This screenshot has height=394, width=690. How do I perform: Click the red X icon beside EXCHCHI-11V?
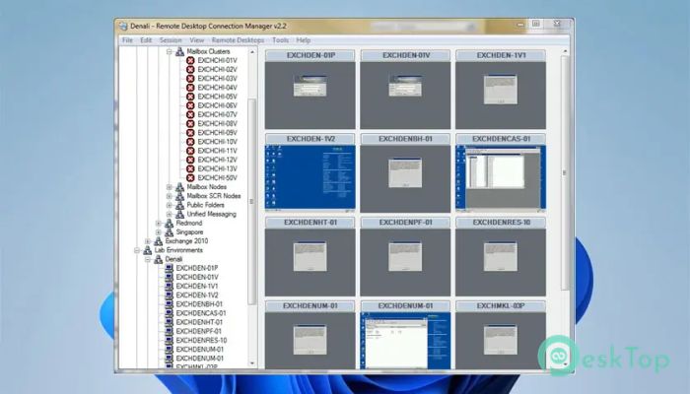tap(190, 151)
